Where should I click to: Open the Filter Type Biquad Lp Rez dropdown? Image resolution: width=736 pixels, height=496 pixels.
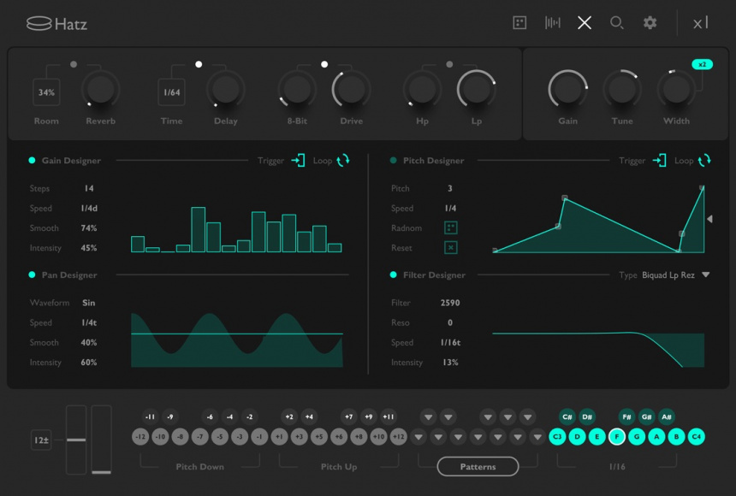pyautogui.click(x=706, y=275)
